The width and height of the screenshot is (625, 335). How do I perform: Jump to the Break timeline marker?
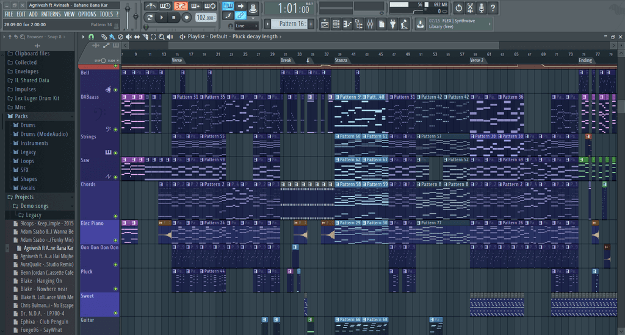pos(286,60)
